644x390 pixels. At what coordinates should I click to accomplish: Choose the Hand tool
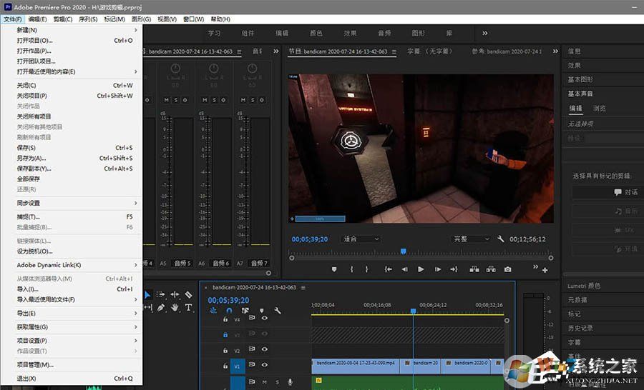click(175, 308)
